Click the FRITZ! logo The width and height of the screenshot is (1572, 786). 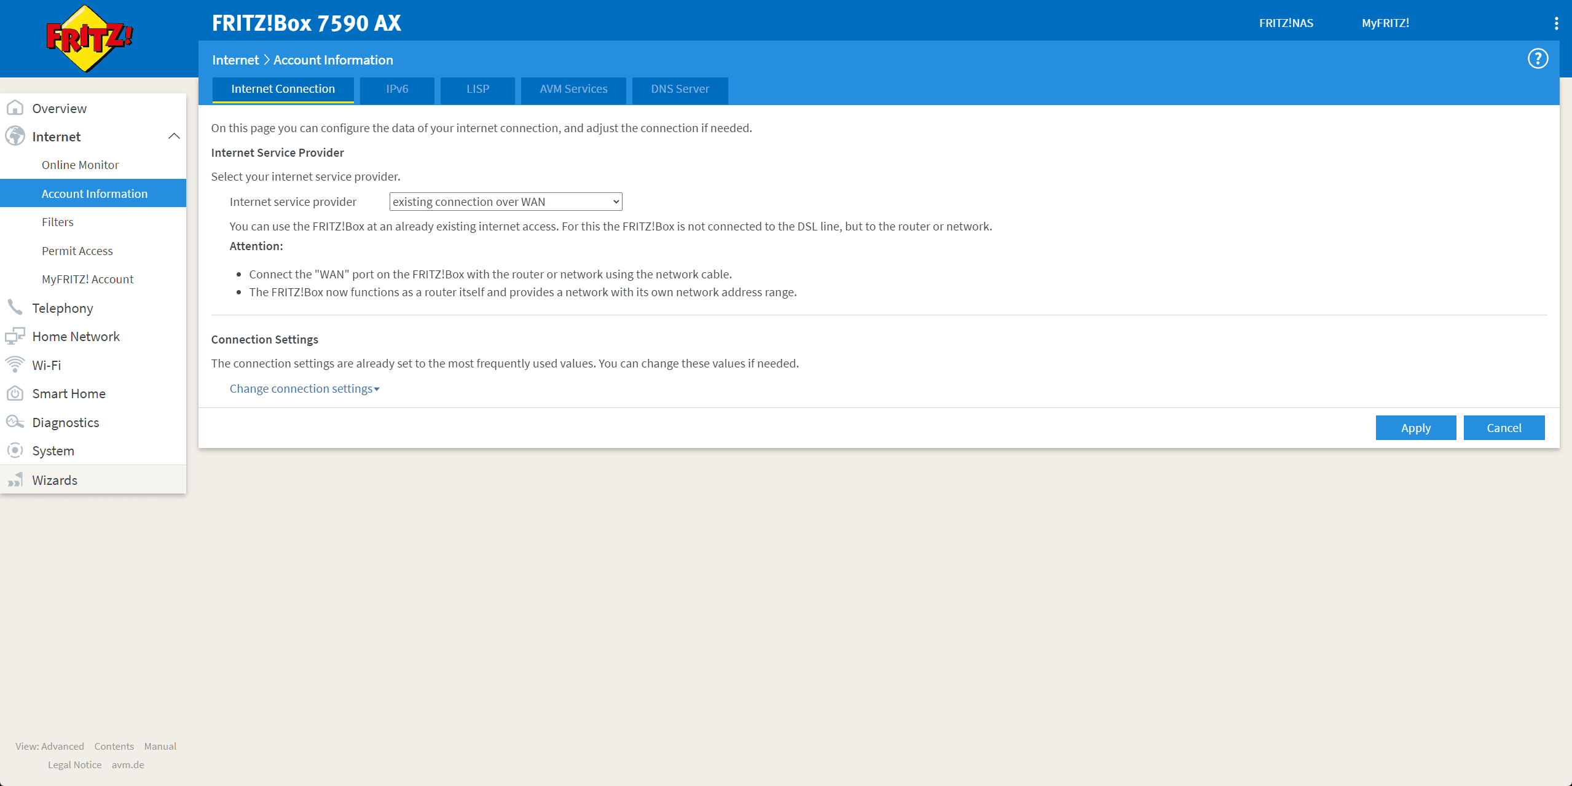[90, 38]
